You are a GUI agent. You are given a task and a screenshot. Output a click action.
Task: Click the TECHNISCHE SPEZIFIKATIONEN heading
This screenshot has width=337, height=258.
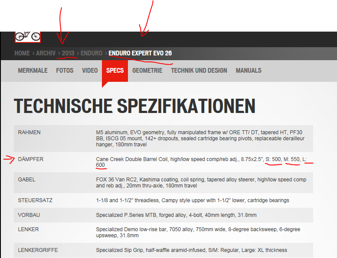coord(134,106)
